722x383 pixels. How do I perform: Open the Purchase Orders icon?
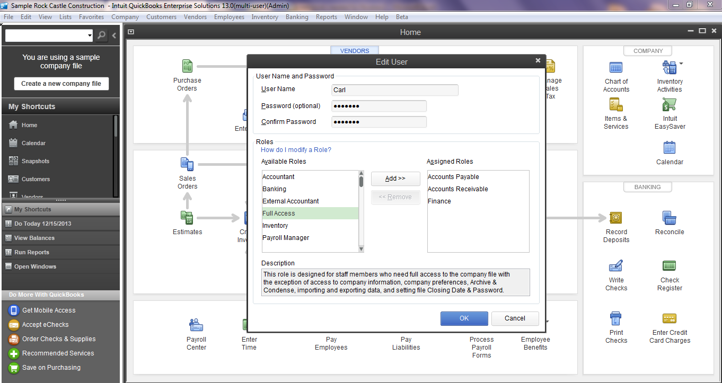[x=187, y=66]
